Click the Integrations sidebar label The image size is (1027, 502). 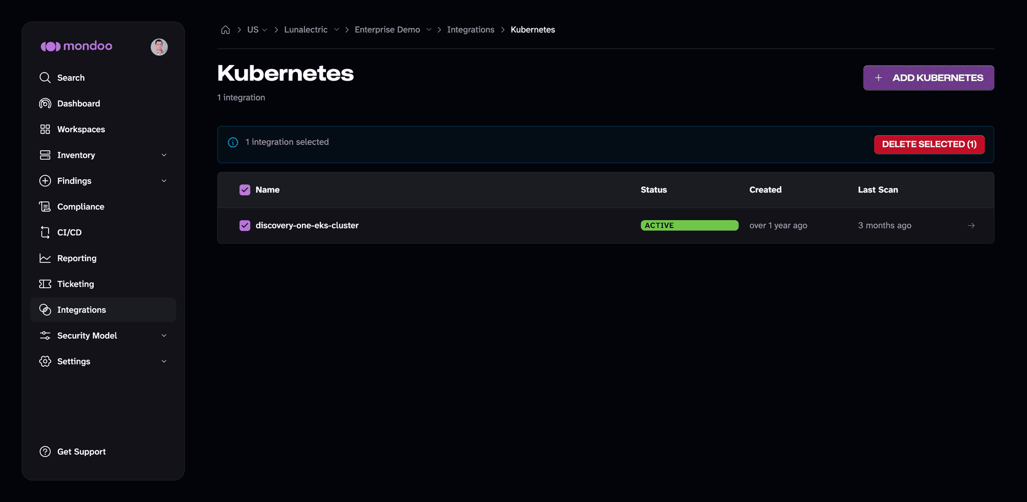tap(81, 310)
